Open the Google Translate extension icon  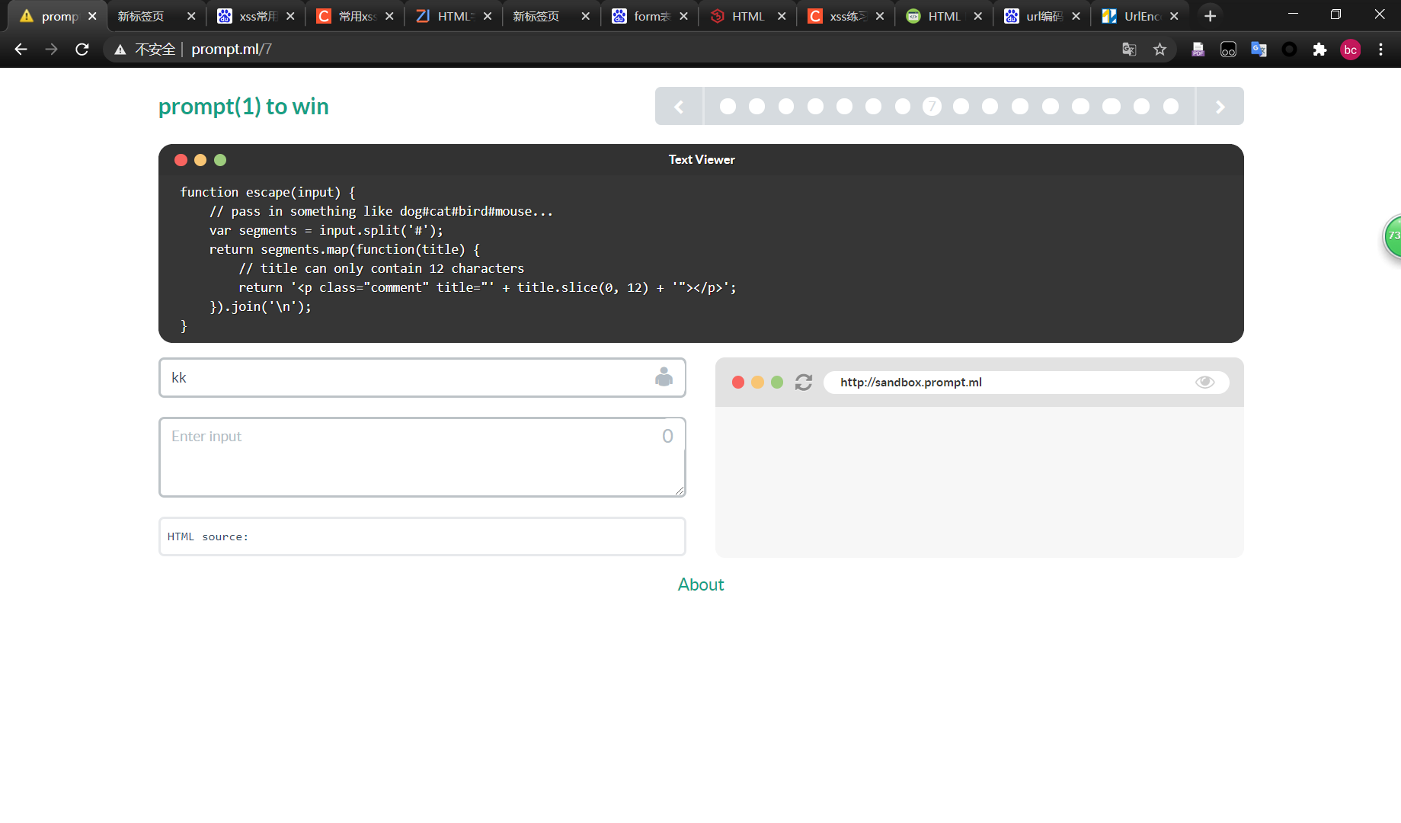click(1259, 50)
